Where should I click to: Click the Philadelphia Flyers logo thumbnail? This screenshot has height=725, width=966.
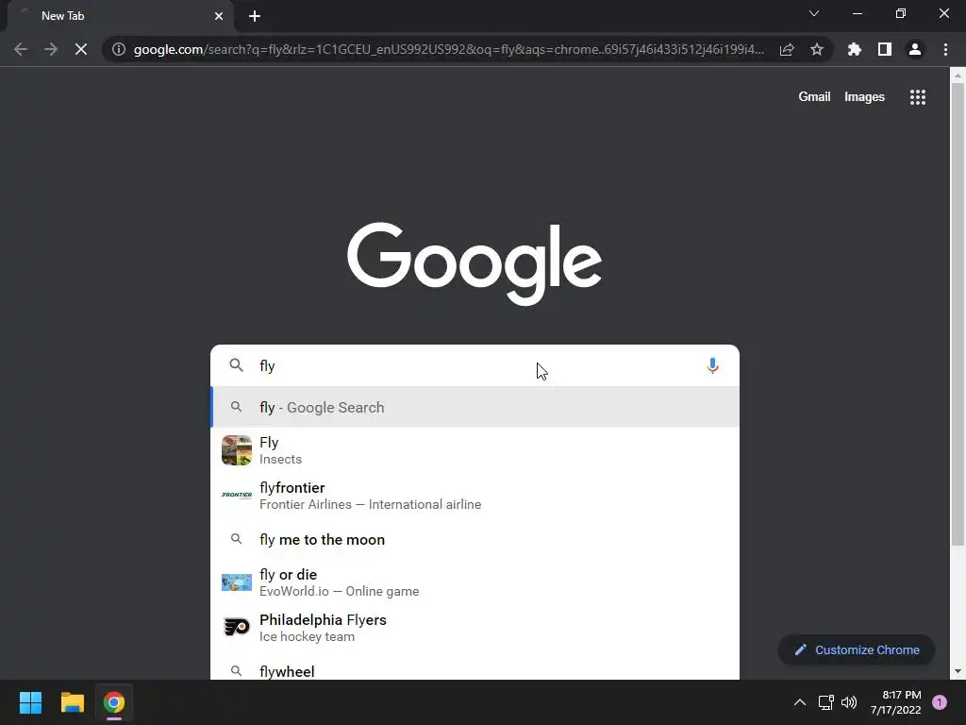(237, 628)
